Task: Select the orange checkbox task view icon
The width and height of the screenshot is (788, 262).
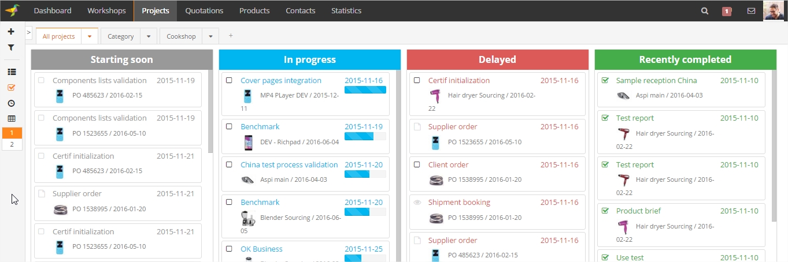Action: click(x=12, y=88)
